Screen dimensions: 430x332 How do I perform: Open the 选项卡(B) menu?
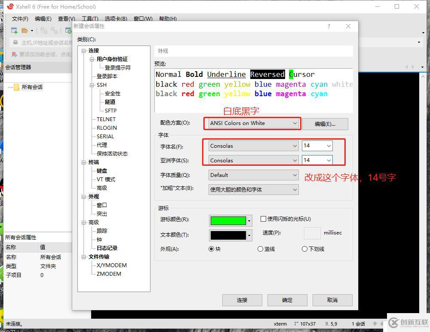coord(116,18)
